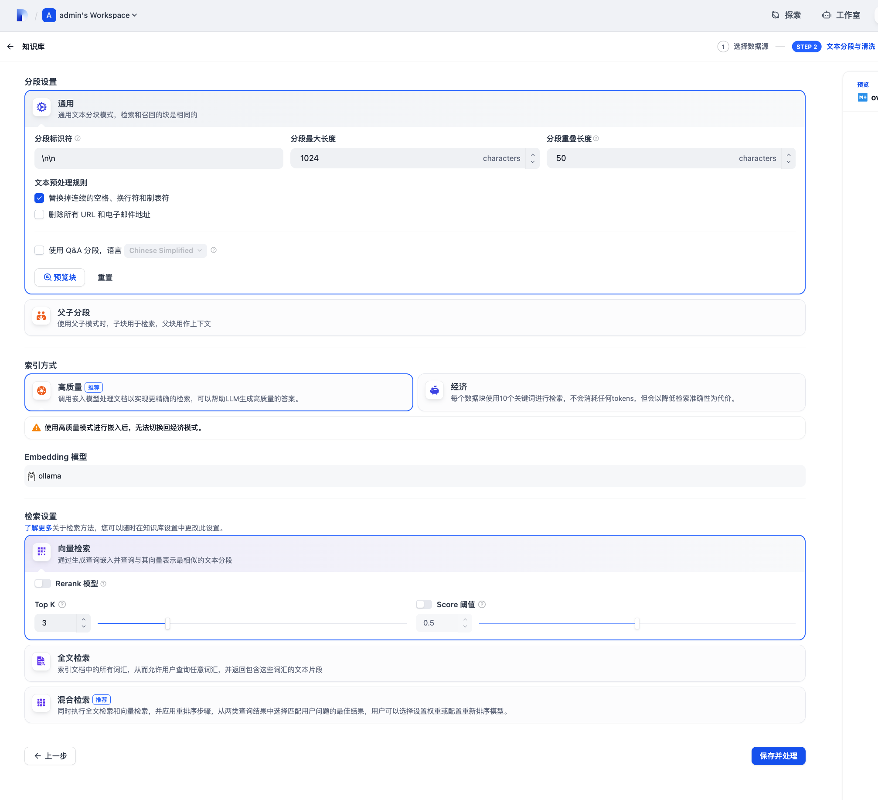Click the 父子分段 orange icon
878x800 pixels.
[41, 316]
